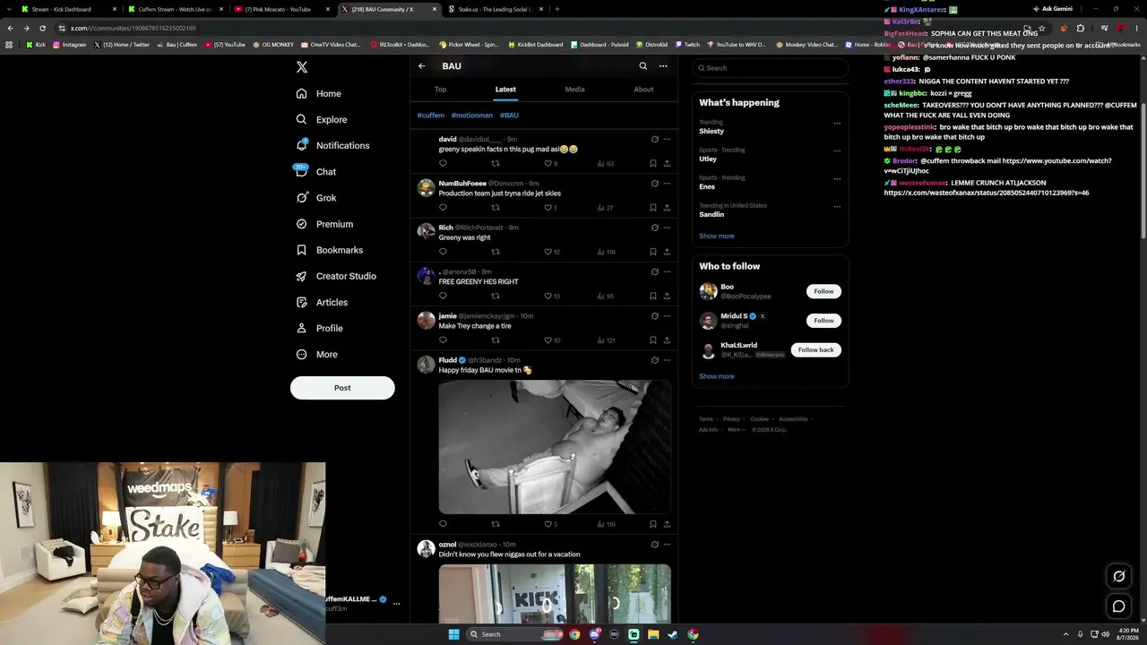Like Rich's "Greeny was right" tweet

552,252
